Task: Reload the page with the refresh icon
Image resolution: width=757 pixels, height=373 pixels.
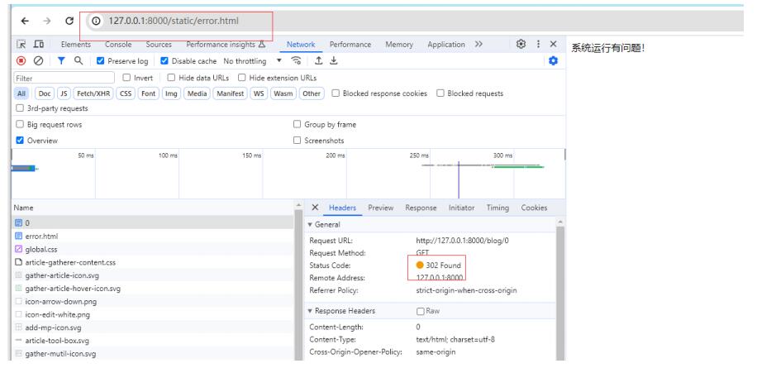Action: pyautogui.click(x=69, y=21)
